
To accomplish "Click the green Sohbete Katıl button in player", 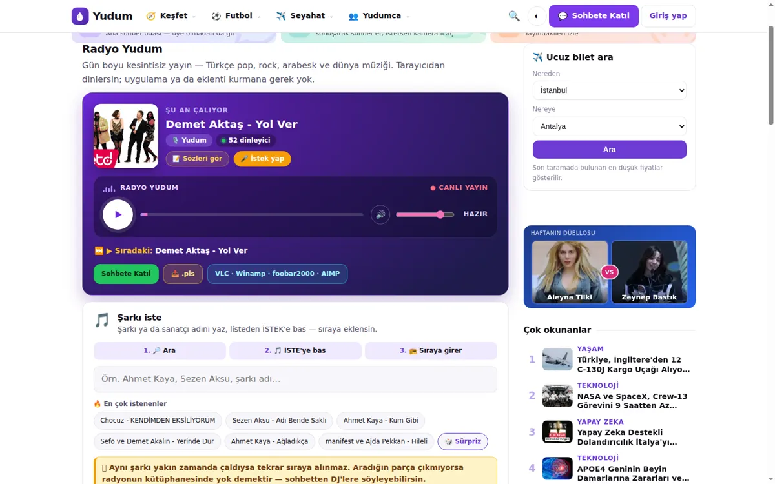I will [x=126, y=274].
